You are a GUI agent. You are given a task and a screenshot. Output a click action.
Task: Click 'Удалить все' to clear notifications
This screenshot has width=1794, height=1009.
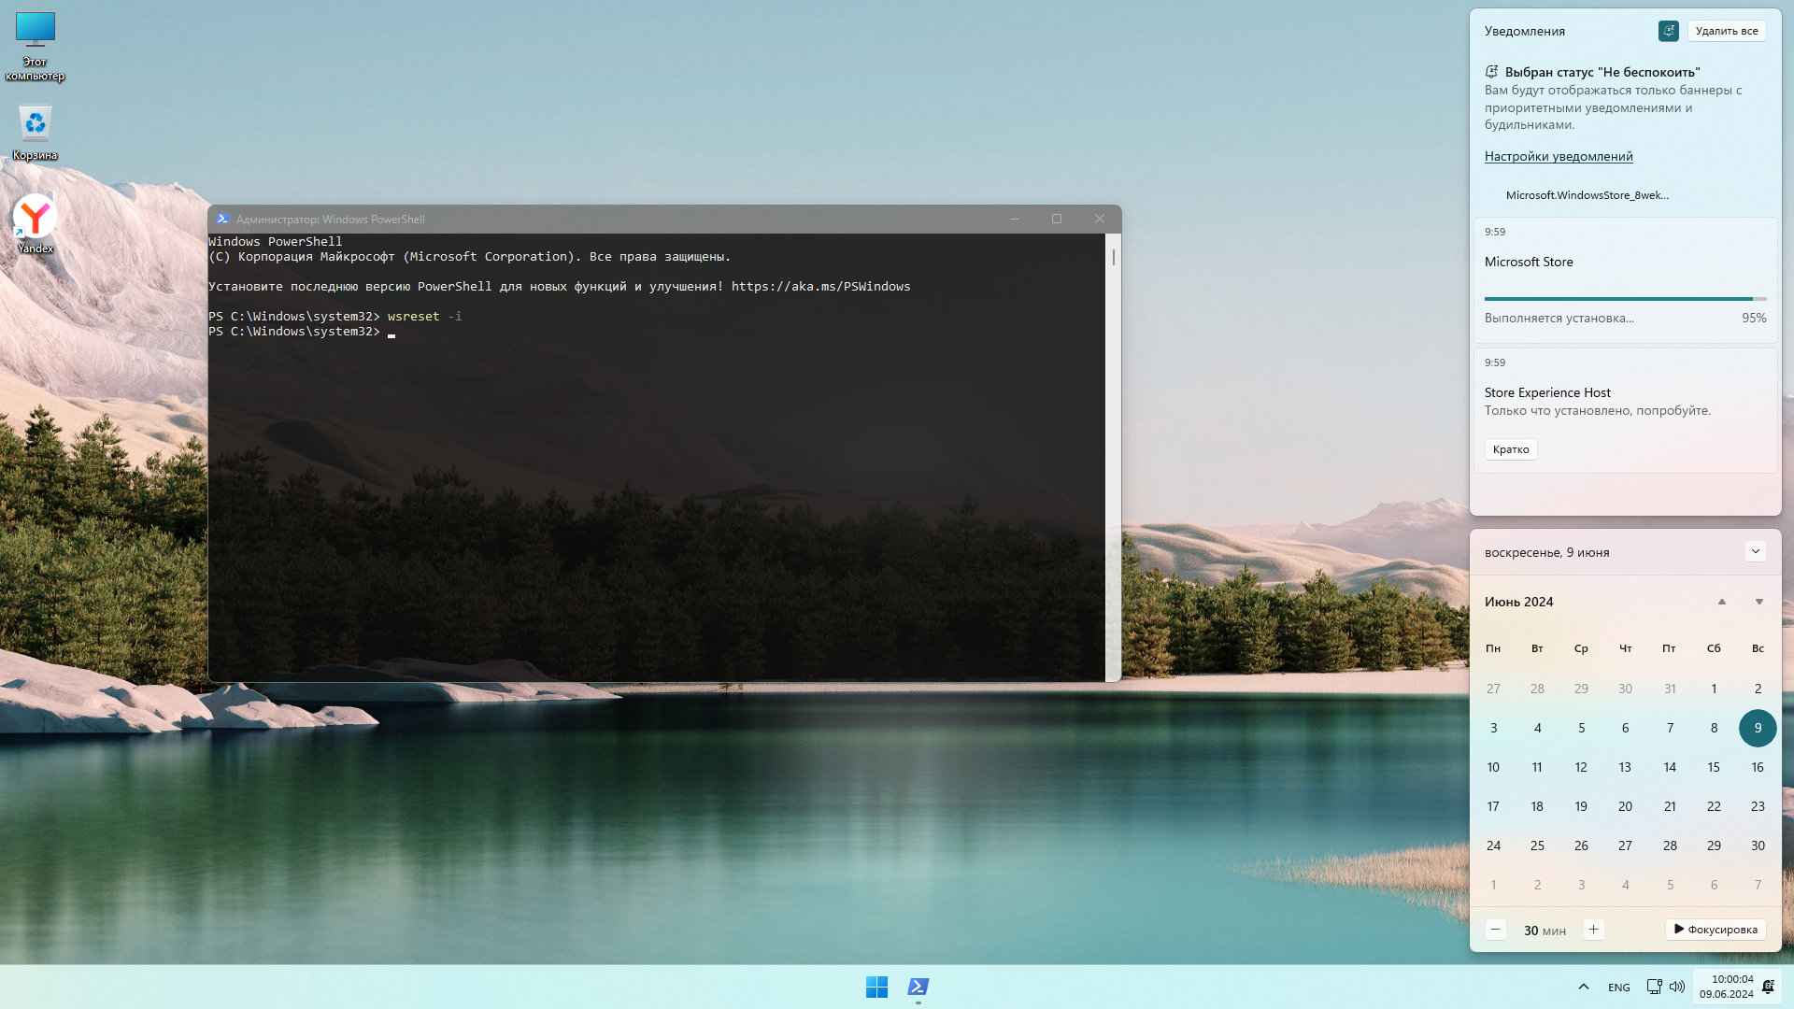coord(1727,31)
